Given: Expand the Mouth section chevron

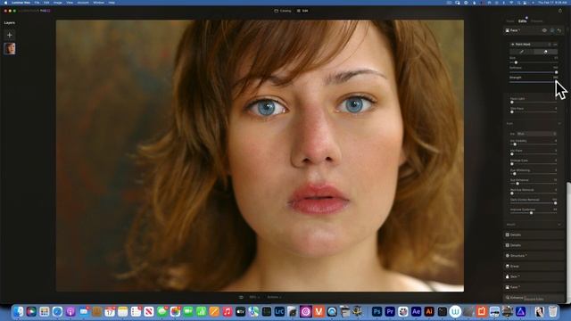Looking at the screenshot, I should (x=559, y=225).
